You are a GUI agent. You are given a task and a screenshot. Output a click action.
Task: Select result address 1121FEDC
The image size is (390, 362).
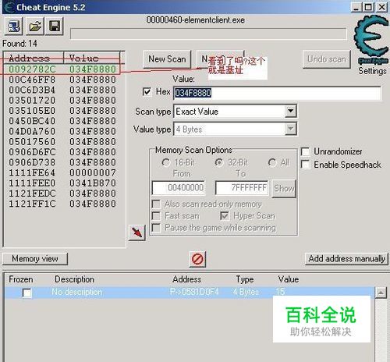[32, 193]
